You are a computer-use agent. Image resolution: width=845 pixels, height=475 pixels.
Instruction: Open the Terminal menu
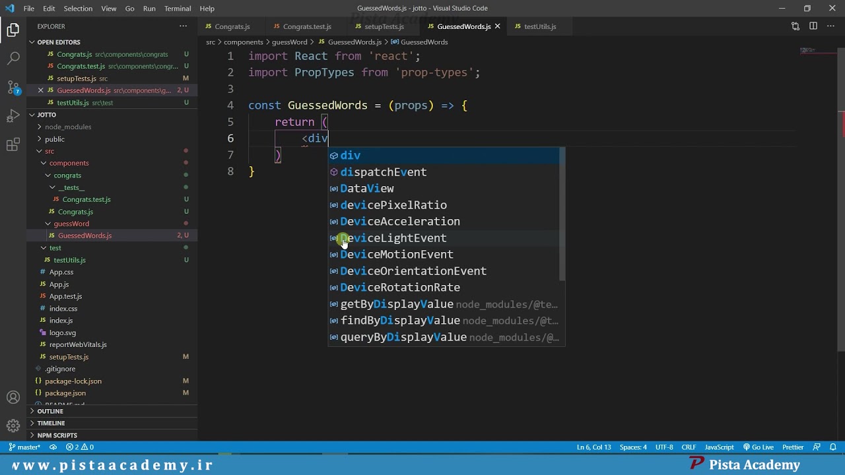coord(178,9)
